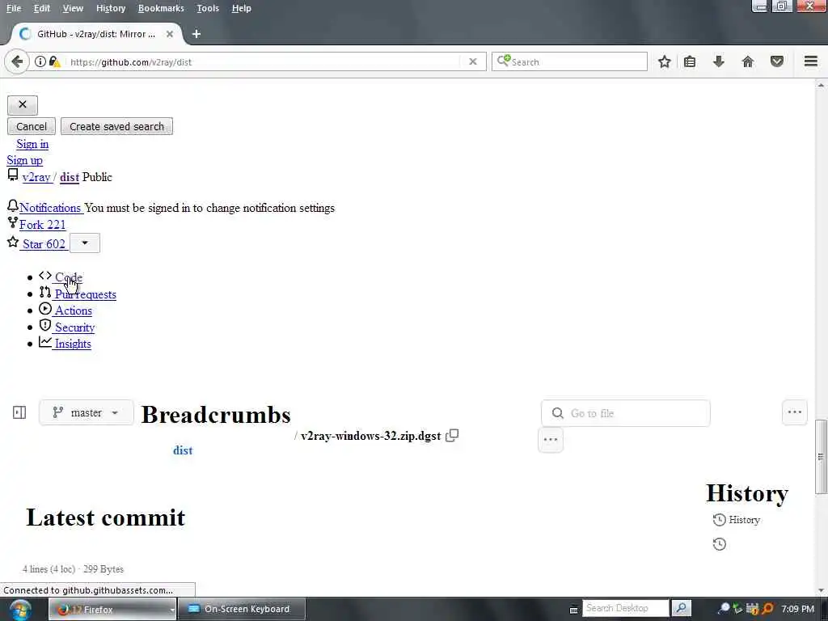
Task: Click the pull request icon
Action: [45, 293]
